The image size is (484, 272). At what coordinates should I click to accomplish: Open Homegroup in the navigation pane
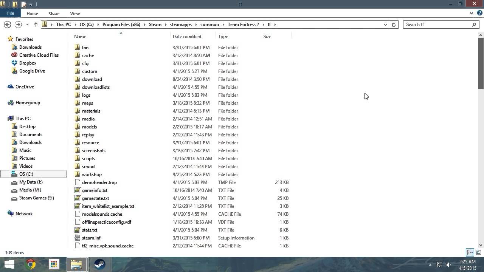pos(28,103)
